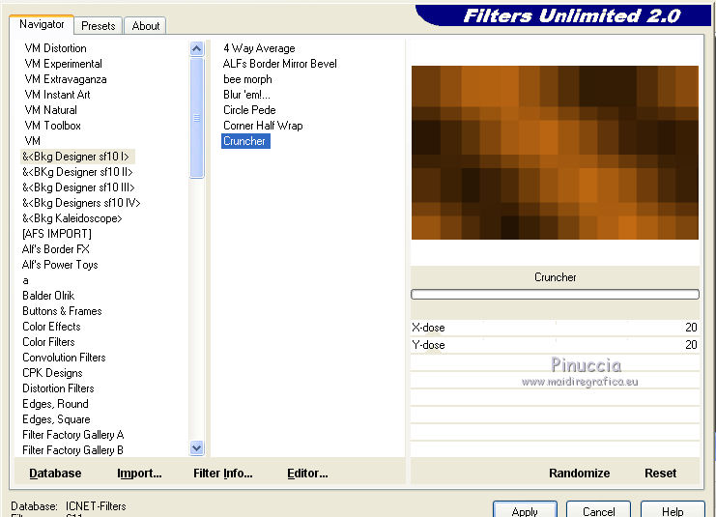This screenshot has width=716, height=517.
Task: Select Color Effects category
Action: point(51,327)
